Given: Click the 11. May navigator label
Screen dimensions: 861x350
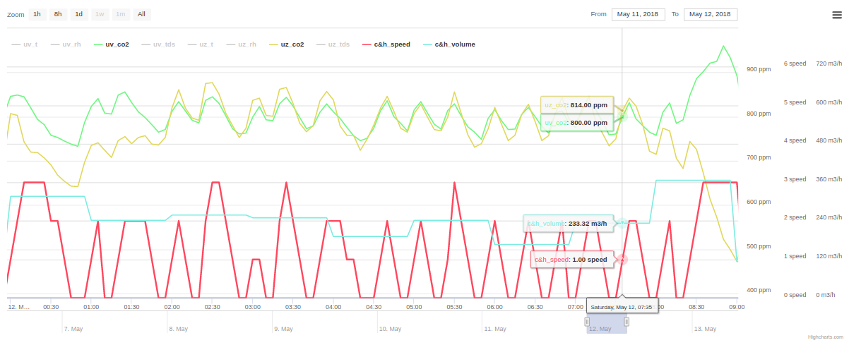Looking at the screenshot, I should [494, 329].
